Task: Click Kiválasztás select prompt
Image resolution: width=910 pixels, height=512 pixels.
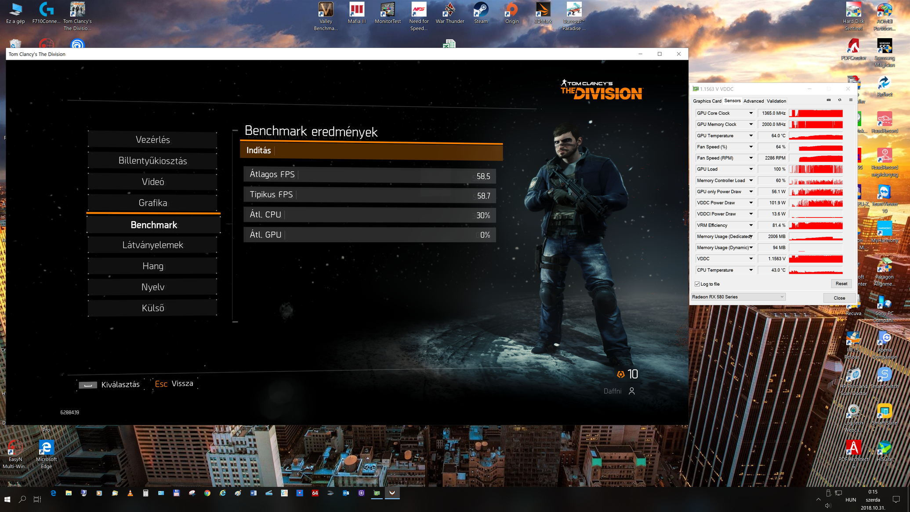Action: click(110, 385)
